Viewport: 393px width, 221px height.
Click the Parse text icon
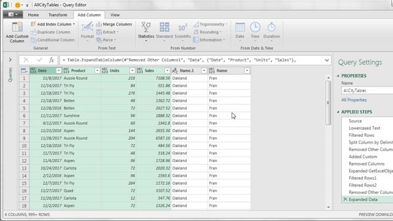(99, 40)
